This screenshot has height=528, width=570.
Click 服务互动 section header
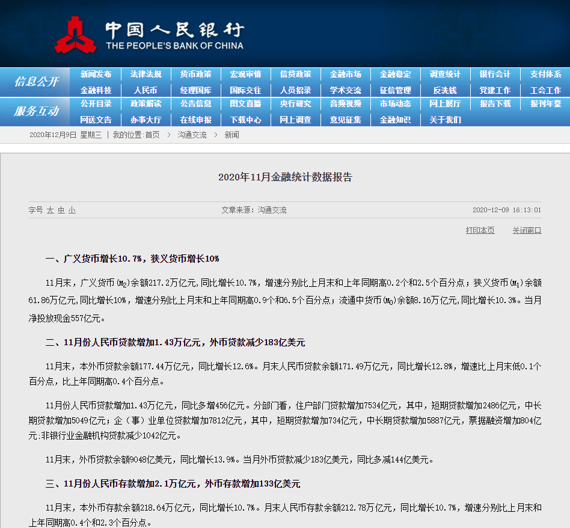click(36, 111)
